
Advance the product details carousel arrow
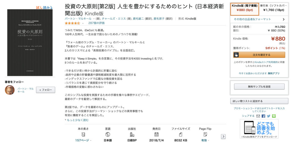tap(223, 137)
